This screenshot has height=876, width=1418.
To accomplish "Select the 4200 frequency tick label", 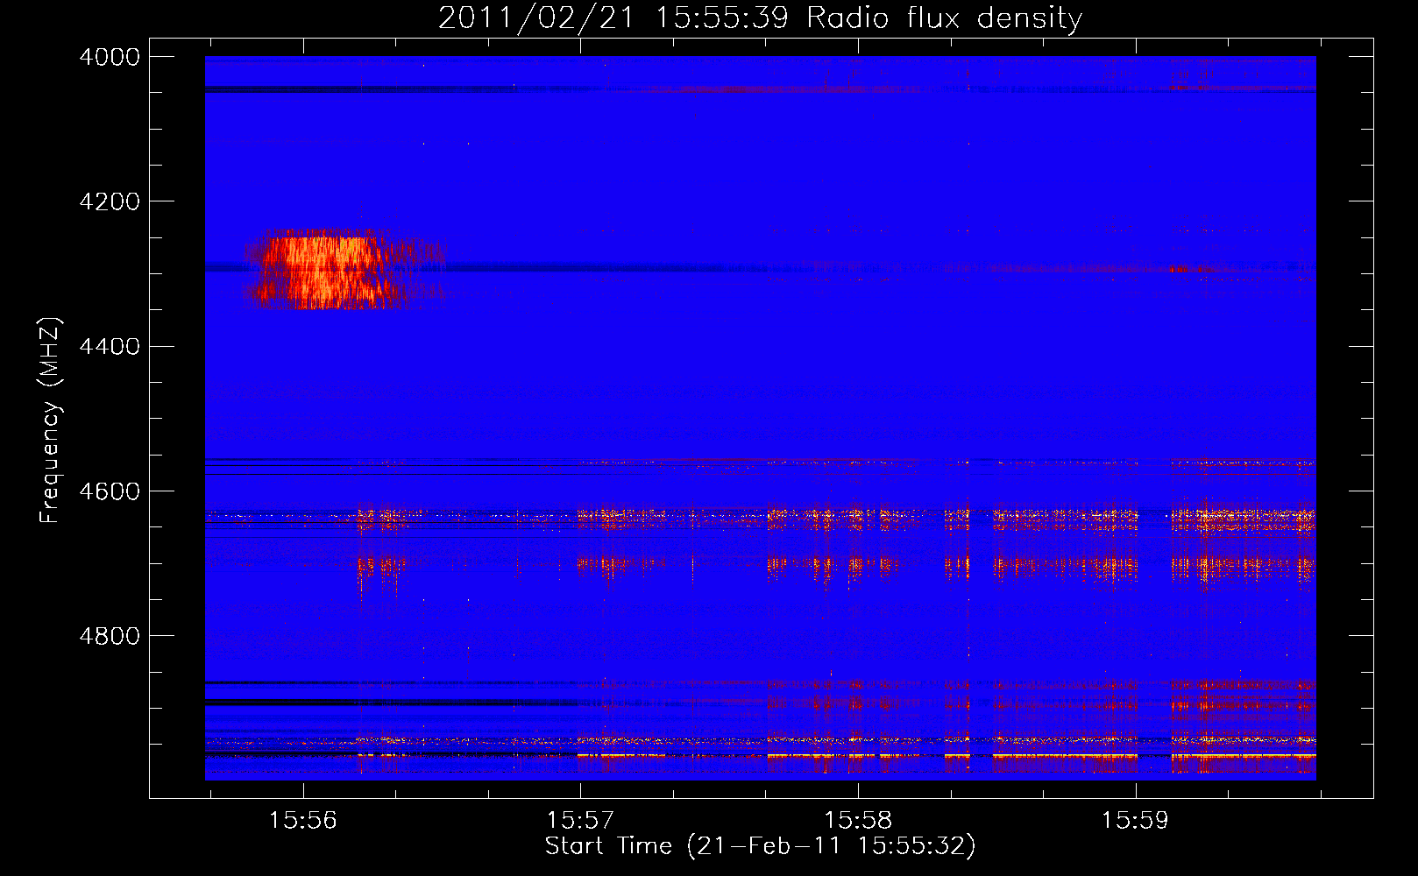I will pos(110,201).
